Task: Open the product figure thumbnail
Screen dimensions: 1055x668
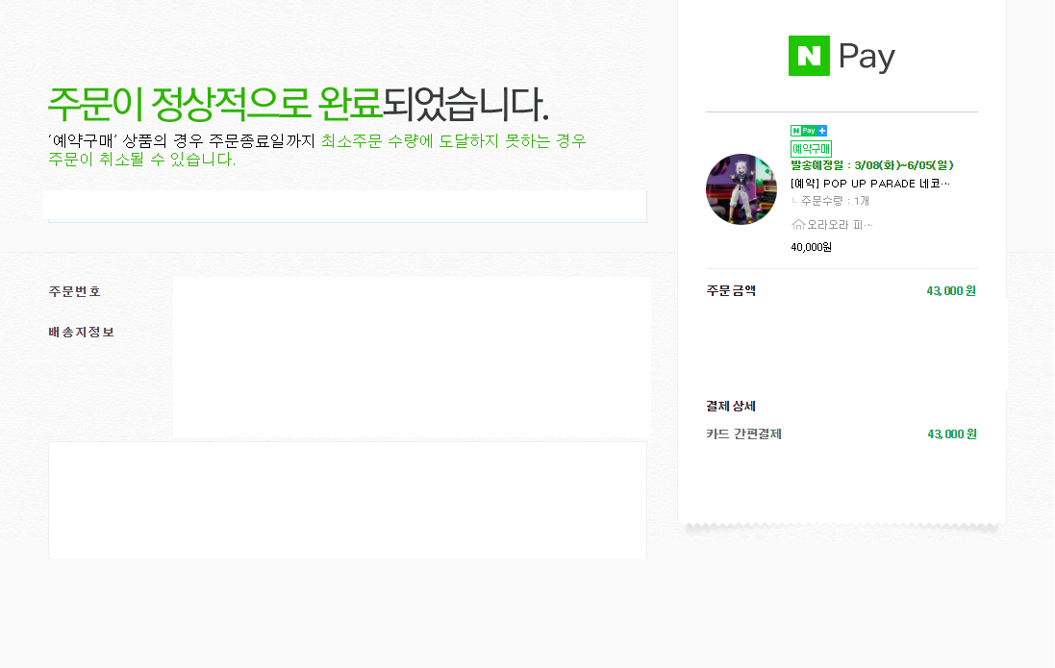Action: (741, 189)
